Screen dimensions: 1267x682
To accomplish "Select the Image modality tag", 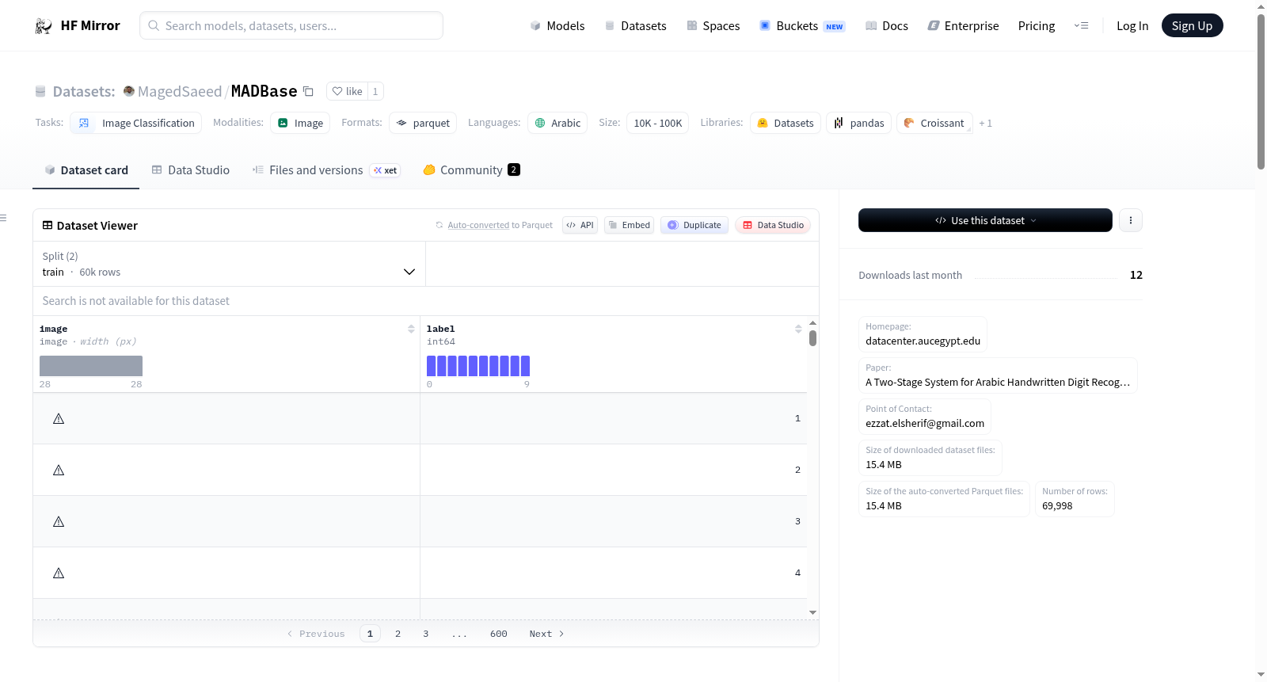I will coord(300,124).
